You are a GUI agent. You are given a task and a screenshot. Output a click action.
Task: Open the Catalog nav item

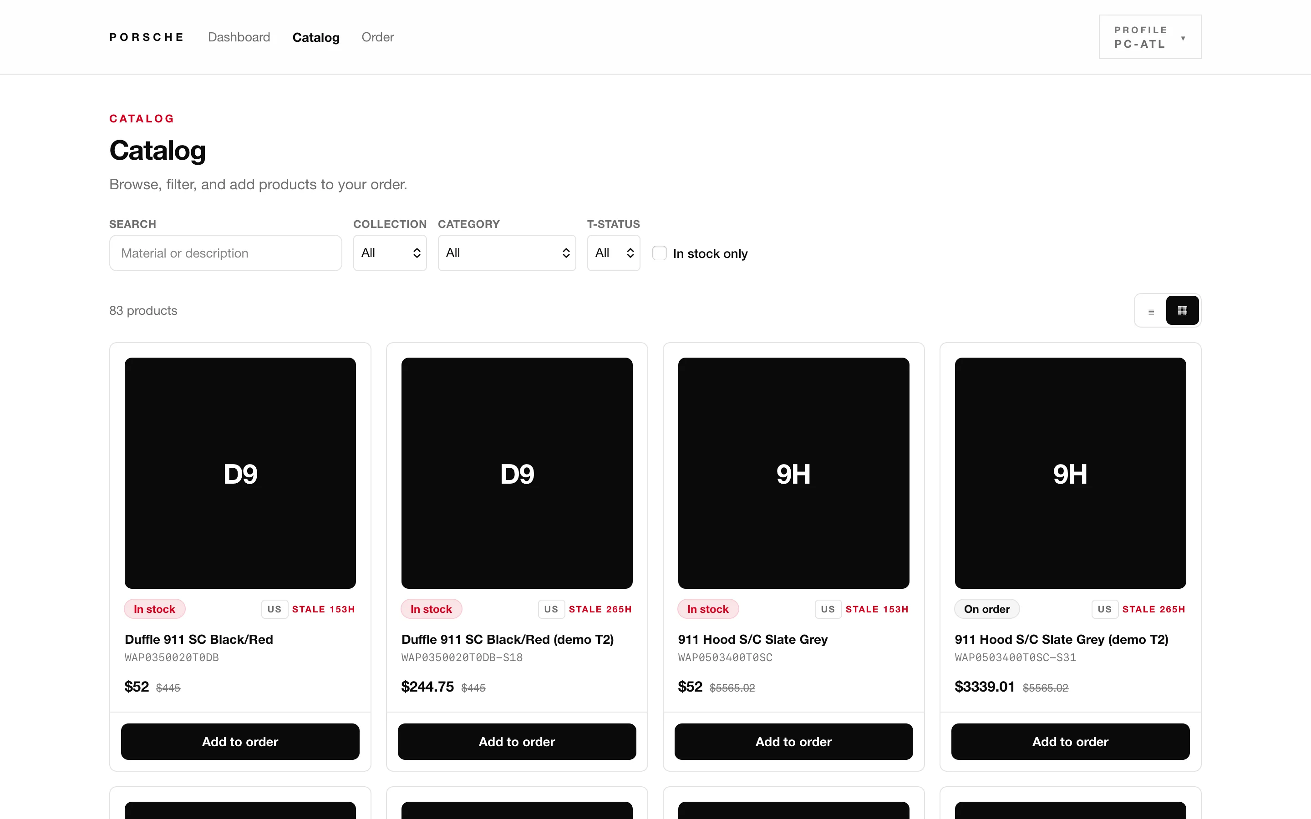tap(316, 37)
